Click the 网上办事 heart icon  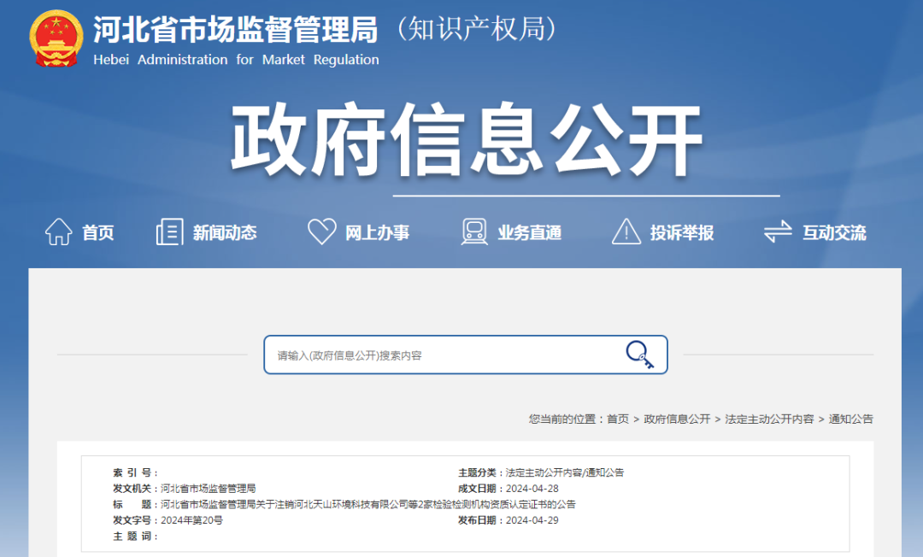tap(321, 231)
